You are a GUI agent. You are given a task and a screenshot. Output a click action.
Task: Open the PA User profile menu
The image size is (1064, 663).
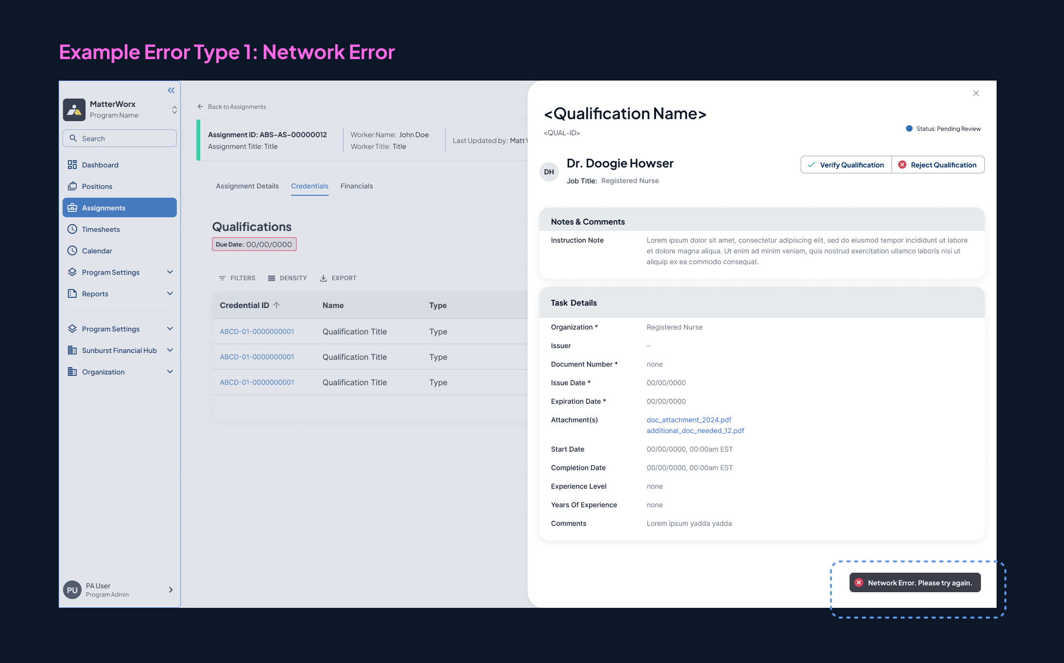pyautogui.click(x=170, y=590)
